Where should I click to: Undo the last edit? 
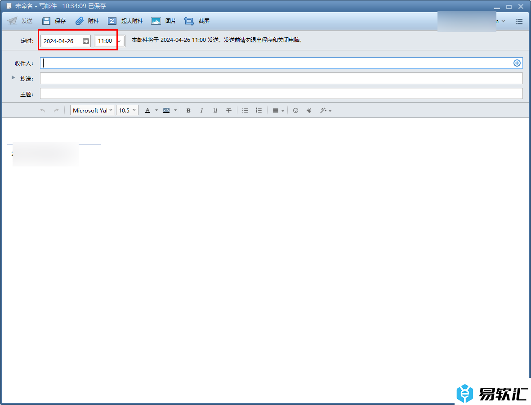[43, 111]
